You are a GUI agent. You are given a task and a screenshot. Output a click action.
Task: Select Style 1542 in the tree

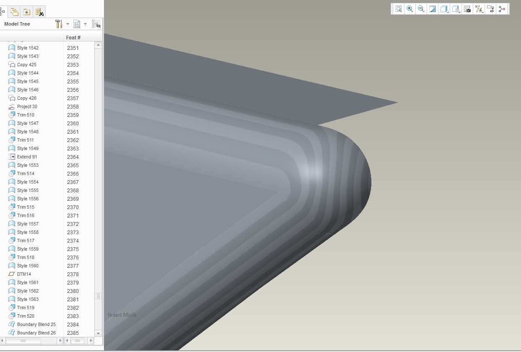[x=28, y=48]
